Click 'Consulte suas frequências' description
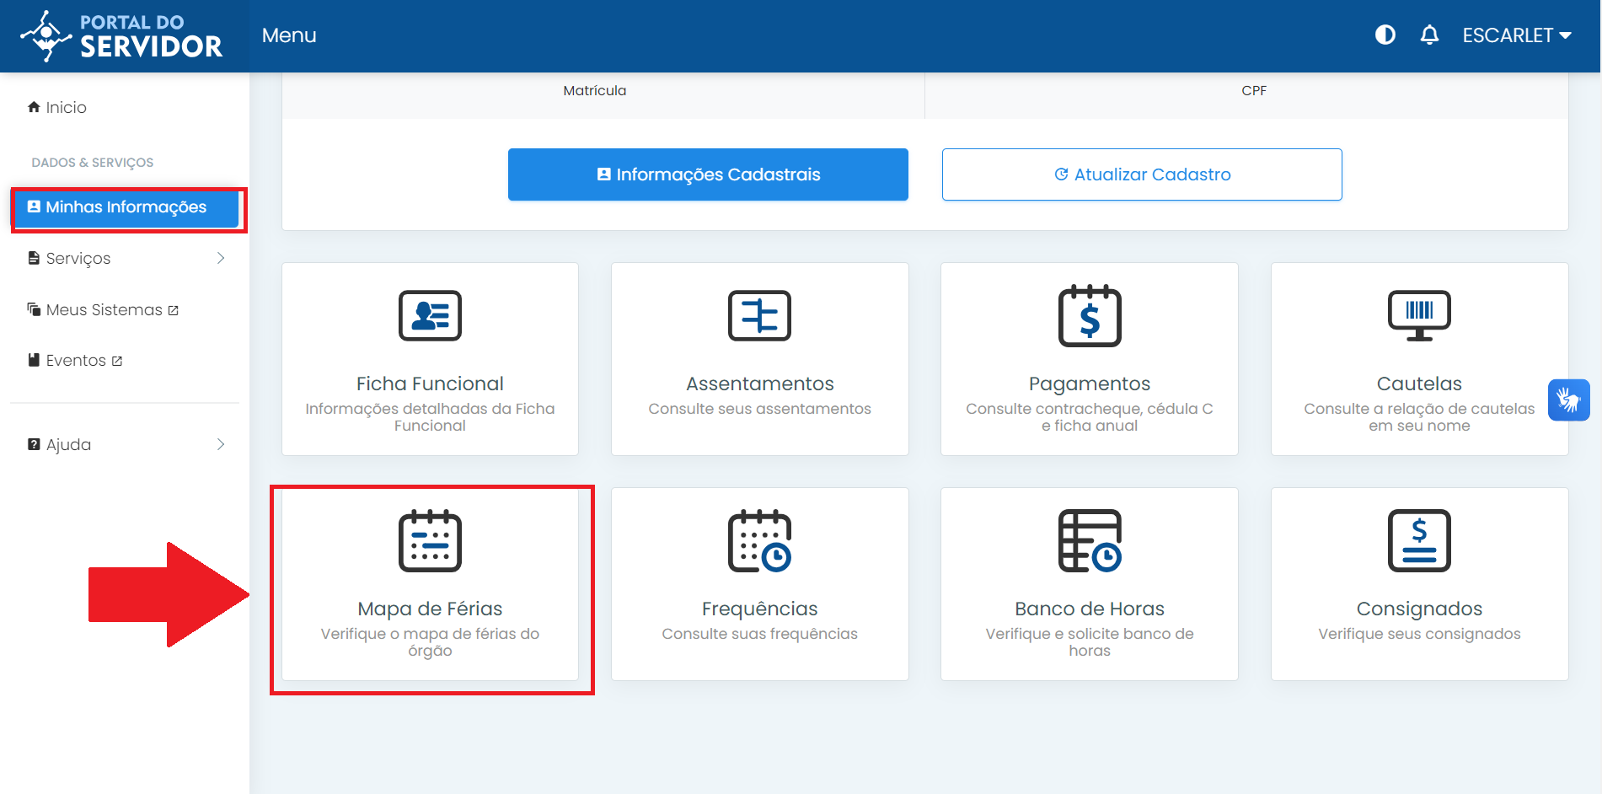Viewport: 1602px width, 794px height. click(759, 634)
